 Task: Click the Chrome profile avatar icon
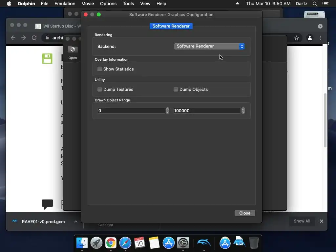point(310,38)
